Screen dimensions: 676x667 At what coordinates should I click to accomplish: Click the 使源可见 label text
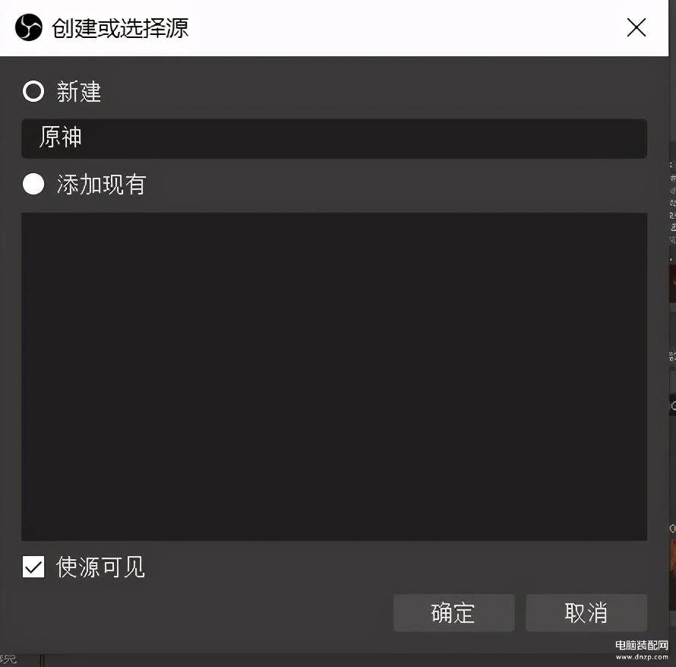100,567
